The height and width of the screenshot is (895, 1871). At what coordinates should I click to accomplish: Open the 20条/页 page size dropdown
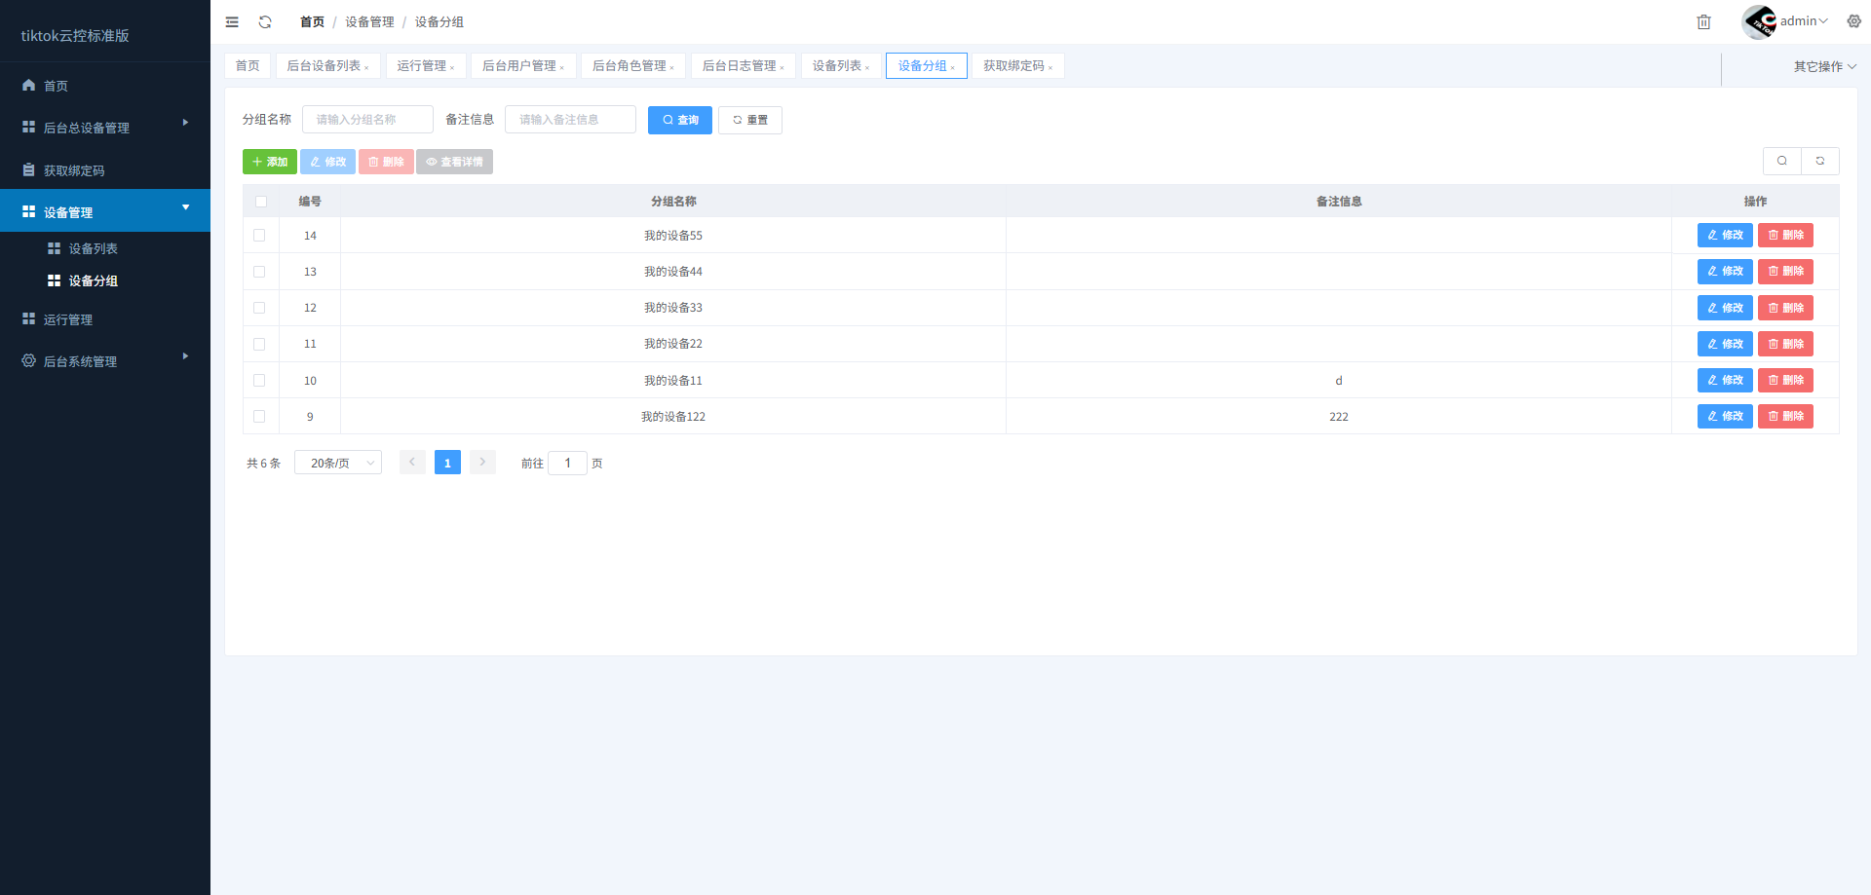point(337,462)
